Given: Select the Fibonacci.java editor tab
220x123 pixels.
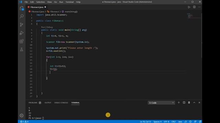Looking at the screenshot, I should [37, 7].
